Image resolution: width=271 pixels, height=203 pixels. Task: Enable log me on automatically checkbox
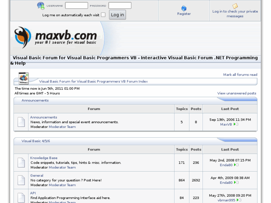click(x=103, y=15)
